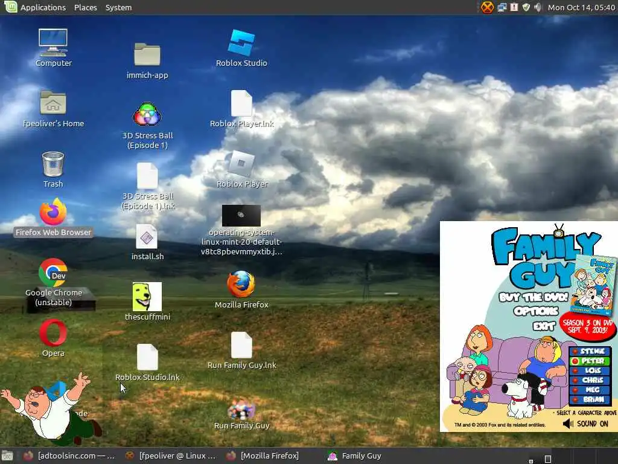Open the Places menu
618x464 pixels.
tap(86, 7)
